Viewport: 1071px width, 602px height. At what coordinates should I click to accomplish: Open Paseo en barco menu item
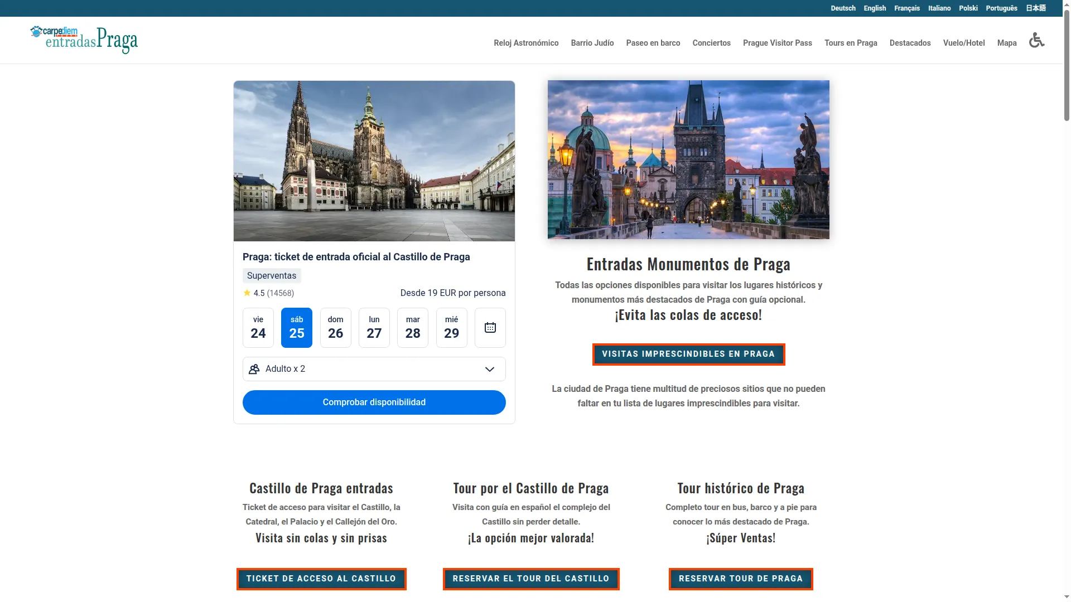pyautogui.click(x=653, y=43)
